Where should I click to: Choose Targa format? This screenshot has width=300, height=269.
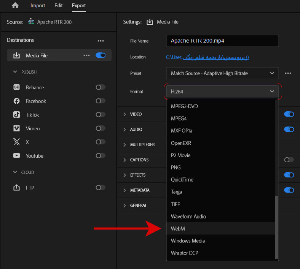click(x=221, y=192)
